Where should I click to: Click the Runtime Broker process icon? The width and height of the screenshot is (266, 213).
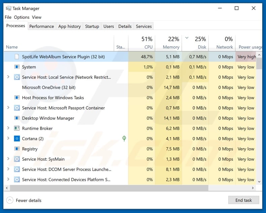point(17,128)
